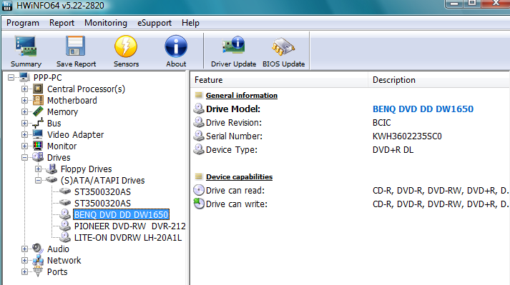
Task: Click the (S)ATA/ATAPI Drives icon
Action: 52,180
